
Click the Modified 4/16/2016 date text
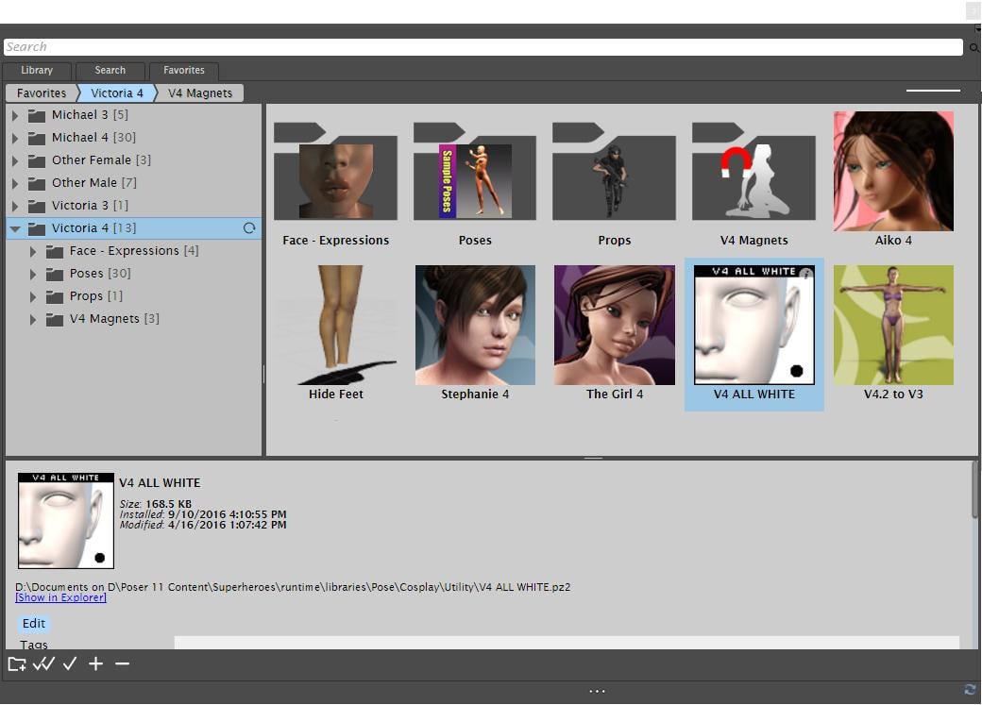pyautogui.click(x=203, y=525)
